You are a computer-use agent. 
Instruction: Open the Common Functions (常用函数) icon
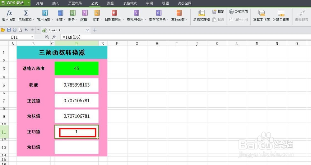(45, 13)
